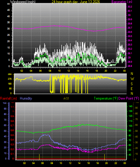Click the red rainfall axis value "0.9"
Viewport: 140px width, 167px height.
(x=12, y=116)
